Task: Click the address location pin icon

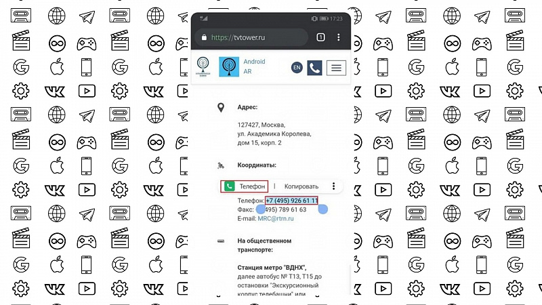Action: (x=221, y=108)
